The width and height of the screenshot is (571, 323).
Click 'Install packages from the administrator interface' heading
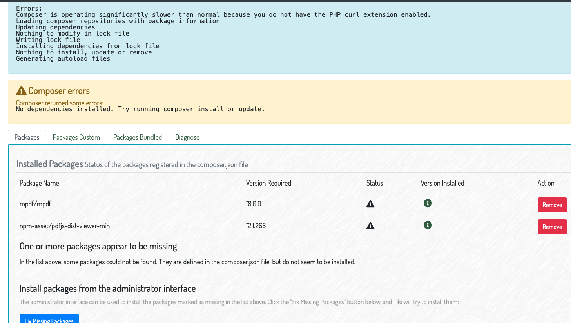108,289
